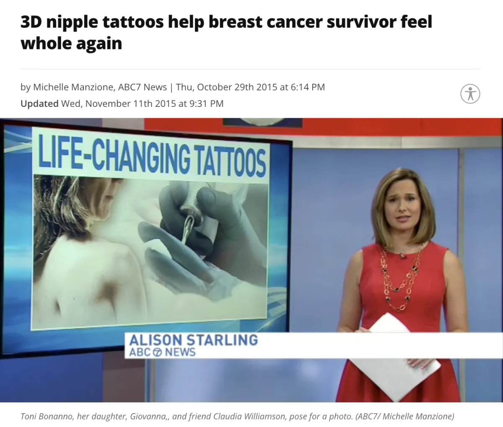Click the ALISON STARLING name graphic
Screen dimensions: 503x427
click(x=193, y=340)
